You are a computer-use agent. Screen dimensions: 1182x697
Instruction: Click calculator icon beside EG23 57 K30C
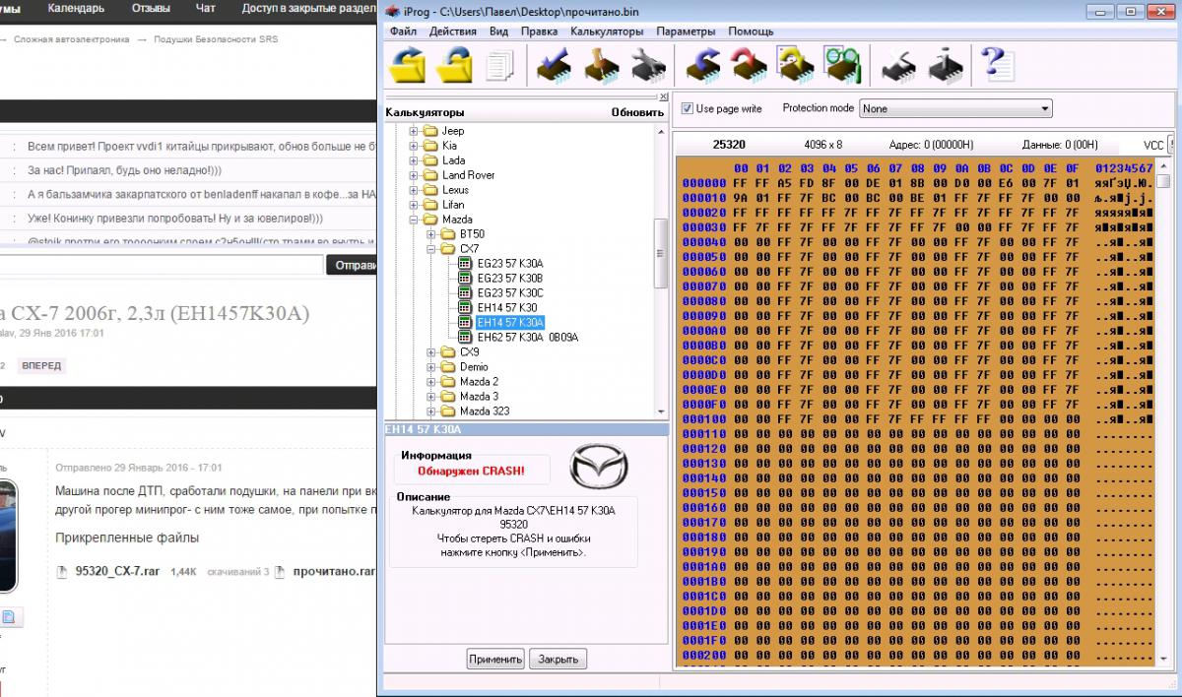[467, 293]
